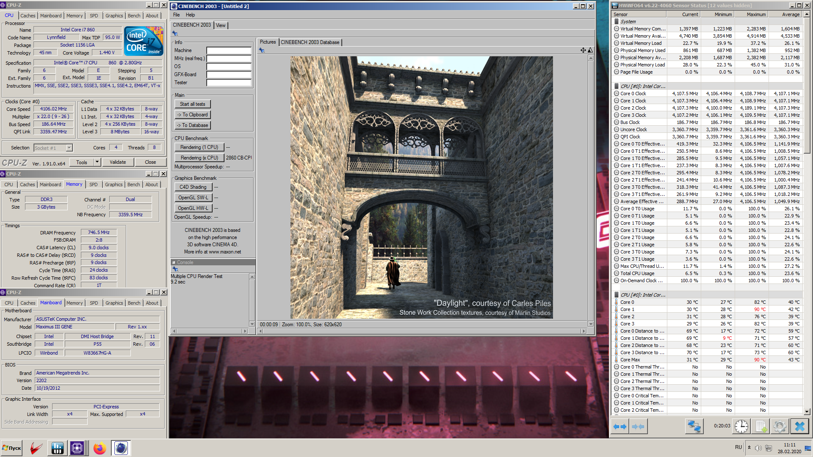Open the Tools dropdown arrow in CPU-Z

click(x=97, y=162)
